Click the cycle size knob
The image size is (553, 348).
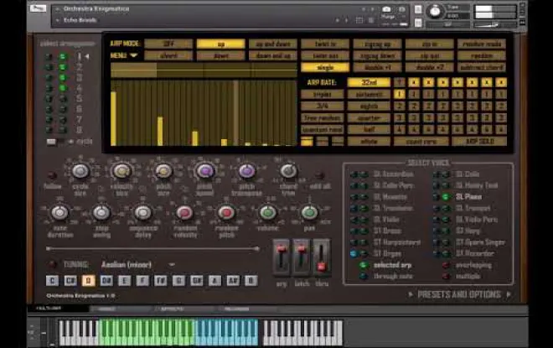[x=80, y=171]
